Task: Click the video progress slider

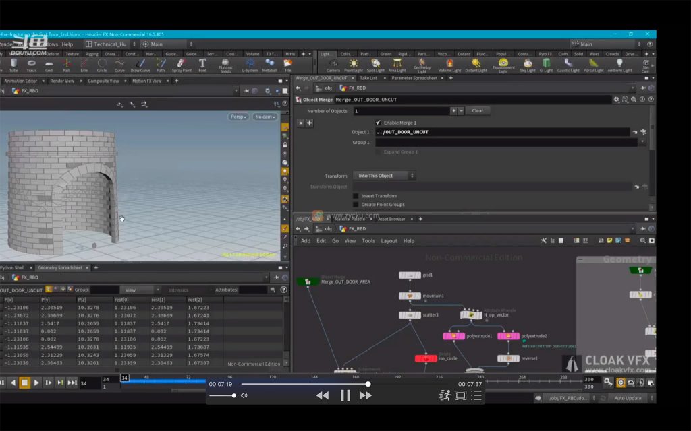Action: tap(304, 384)
